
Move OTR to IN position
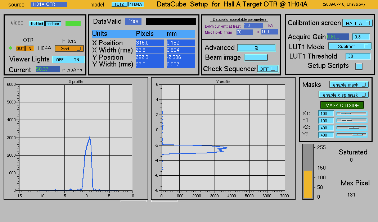coord(29,48)
